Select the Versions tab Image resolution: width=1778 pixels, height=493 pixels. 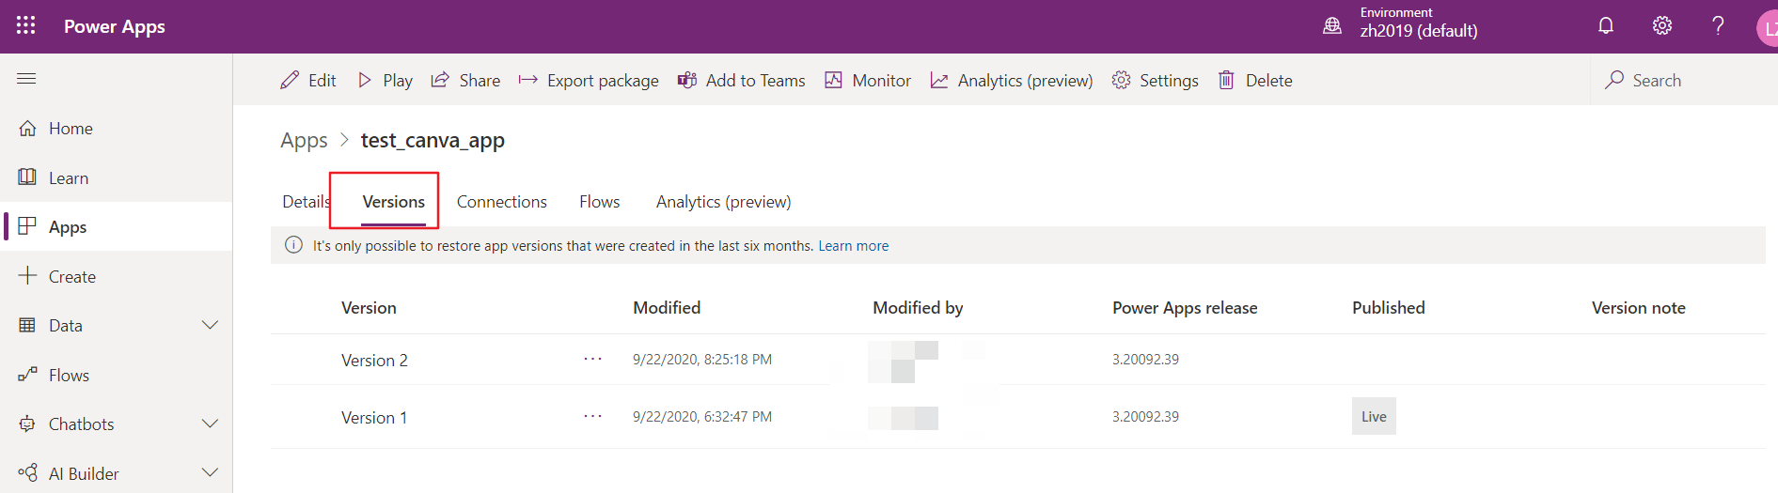coord(394,202)
